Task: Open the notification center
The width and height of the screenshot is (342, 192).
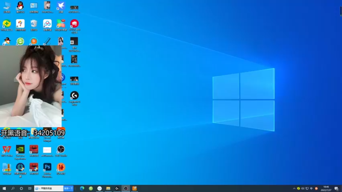Action: [336, 189]
